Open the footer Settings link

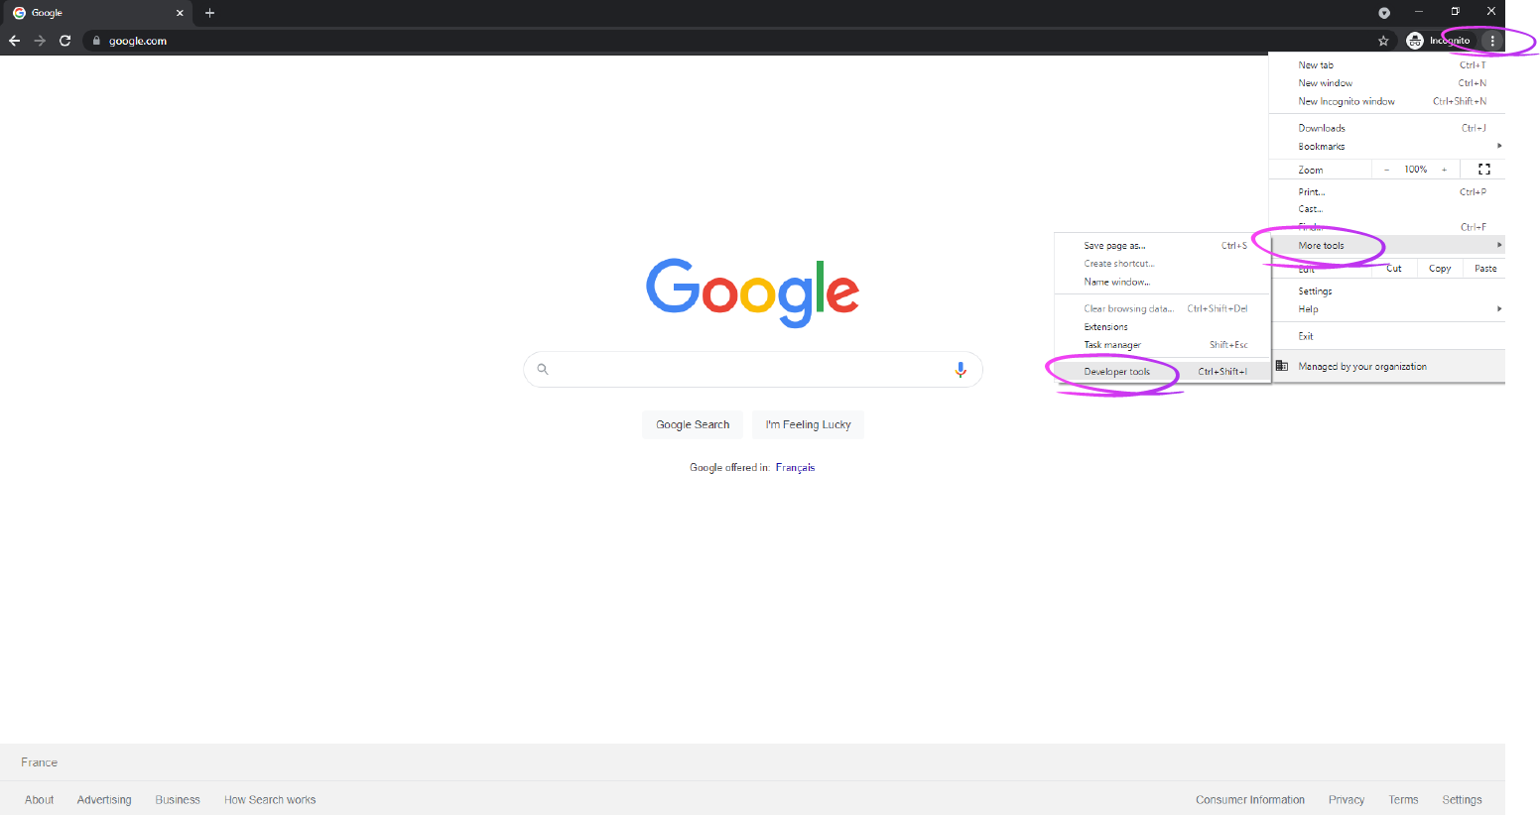[x=1462, y=800]
